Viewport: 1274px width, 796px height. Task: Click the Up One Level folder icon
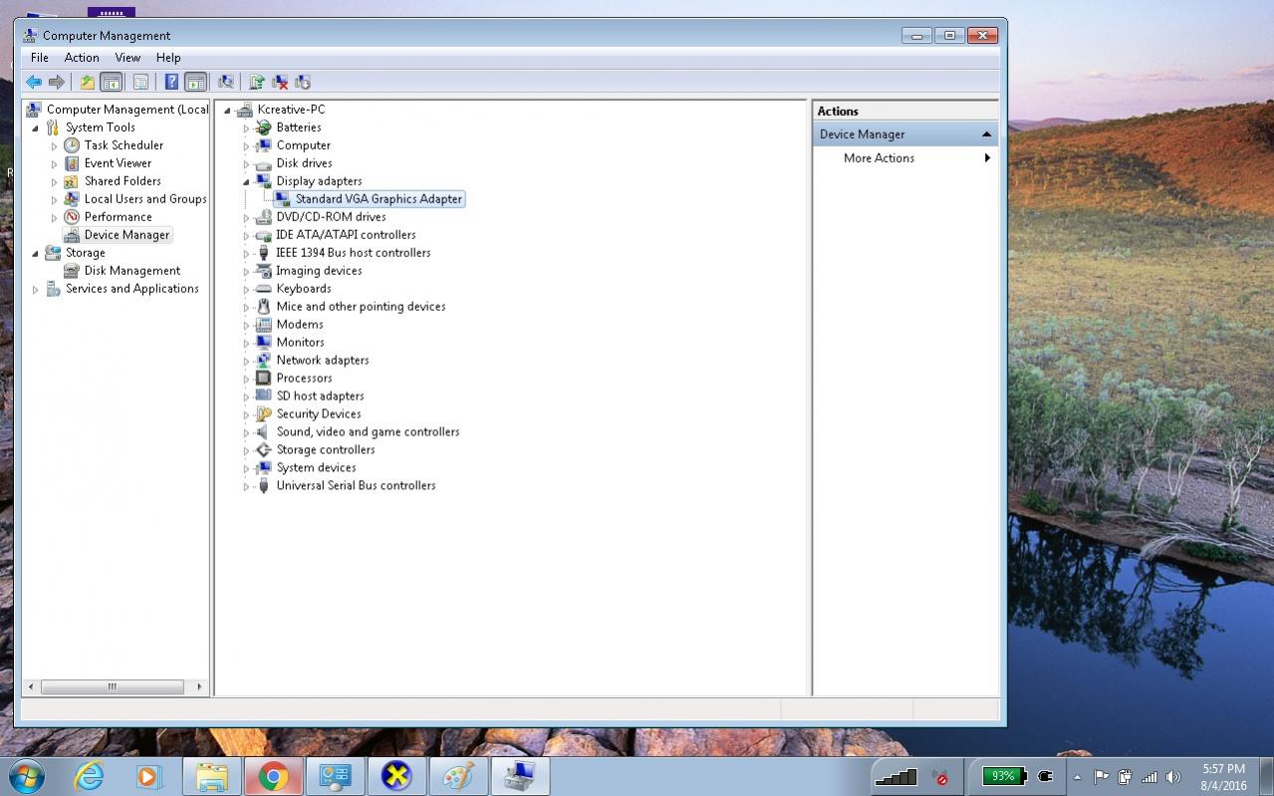pos(88,82)
